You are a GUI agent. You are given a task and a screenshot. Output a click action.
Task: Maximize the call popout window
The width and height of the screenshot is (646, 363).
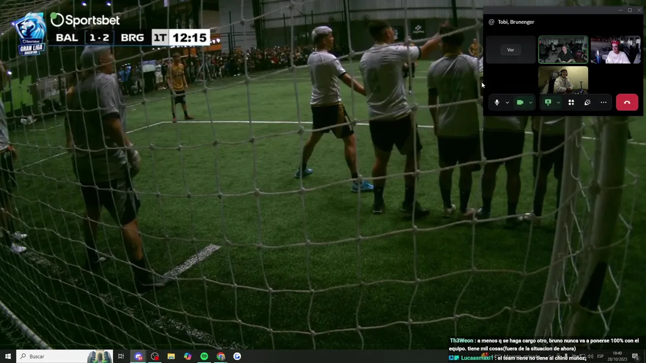(630, 10)
